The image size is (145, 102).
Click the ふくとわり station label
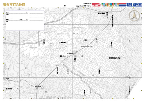tap(57, 70)
